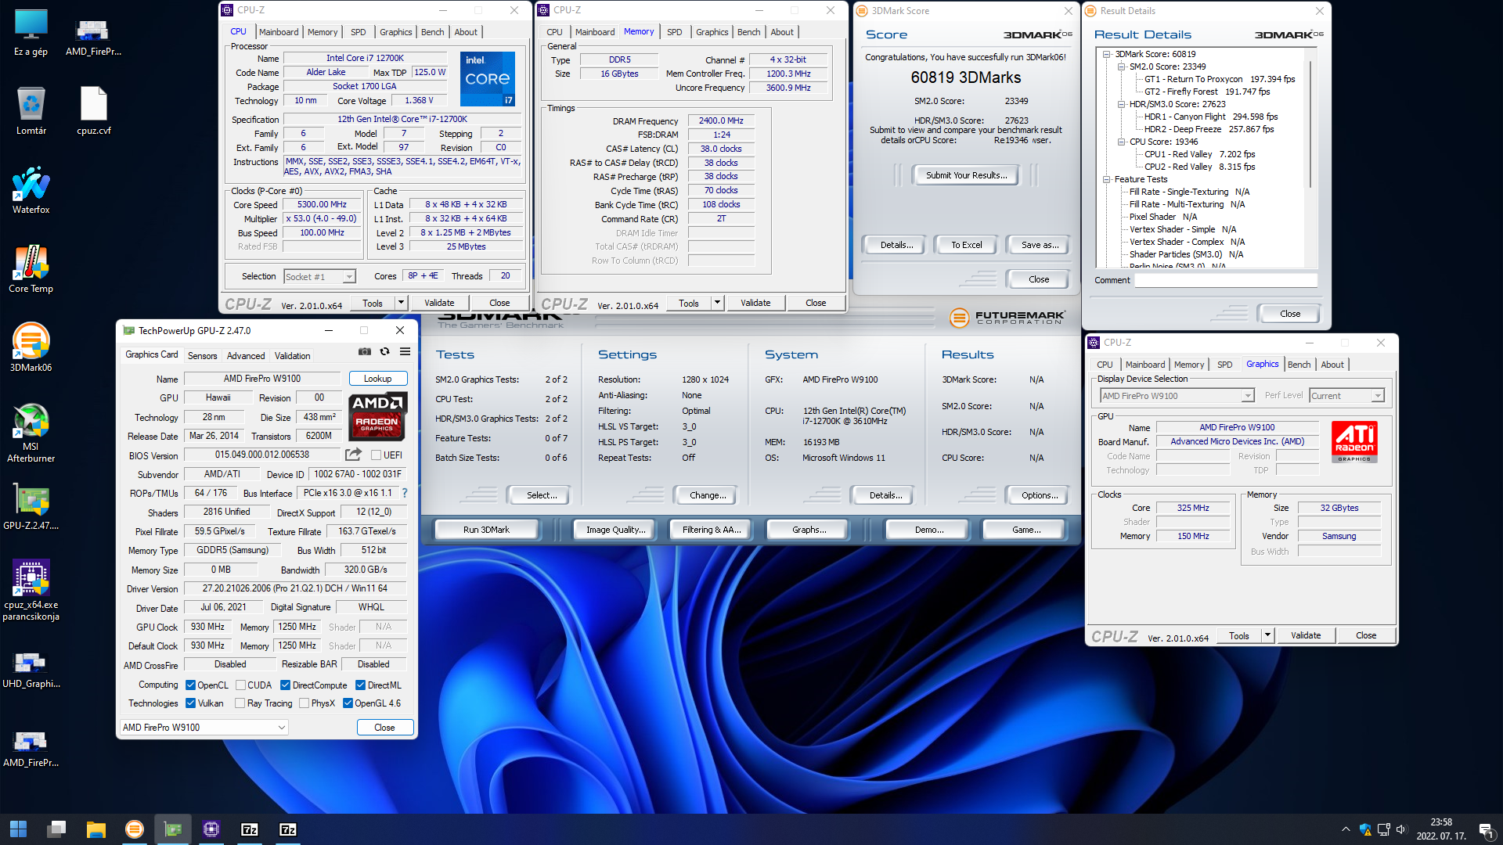Screen dimensions: 1503x845
Task: Collapse the 3DMark Score tree node
Action: coord(1107,54)
